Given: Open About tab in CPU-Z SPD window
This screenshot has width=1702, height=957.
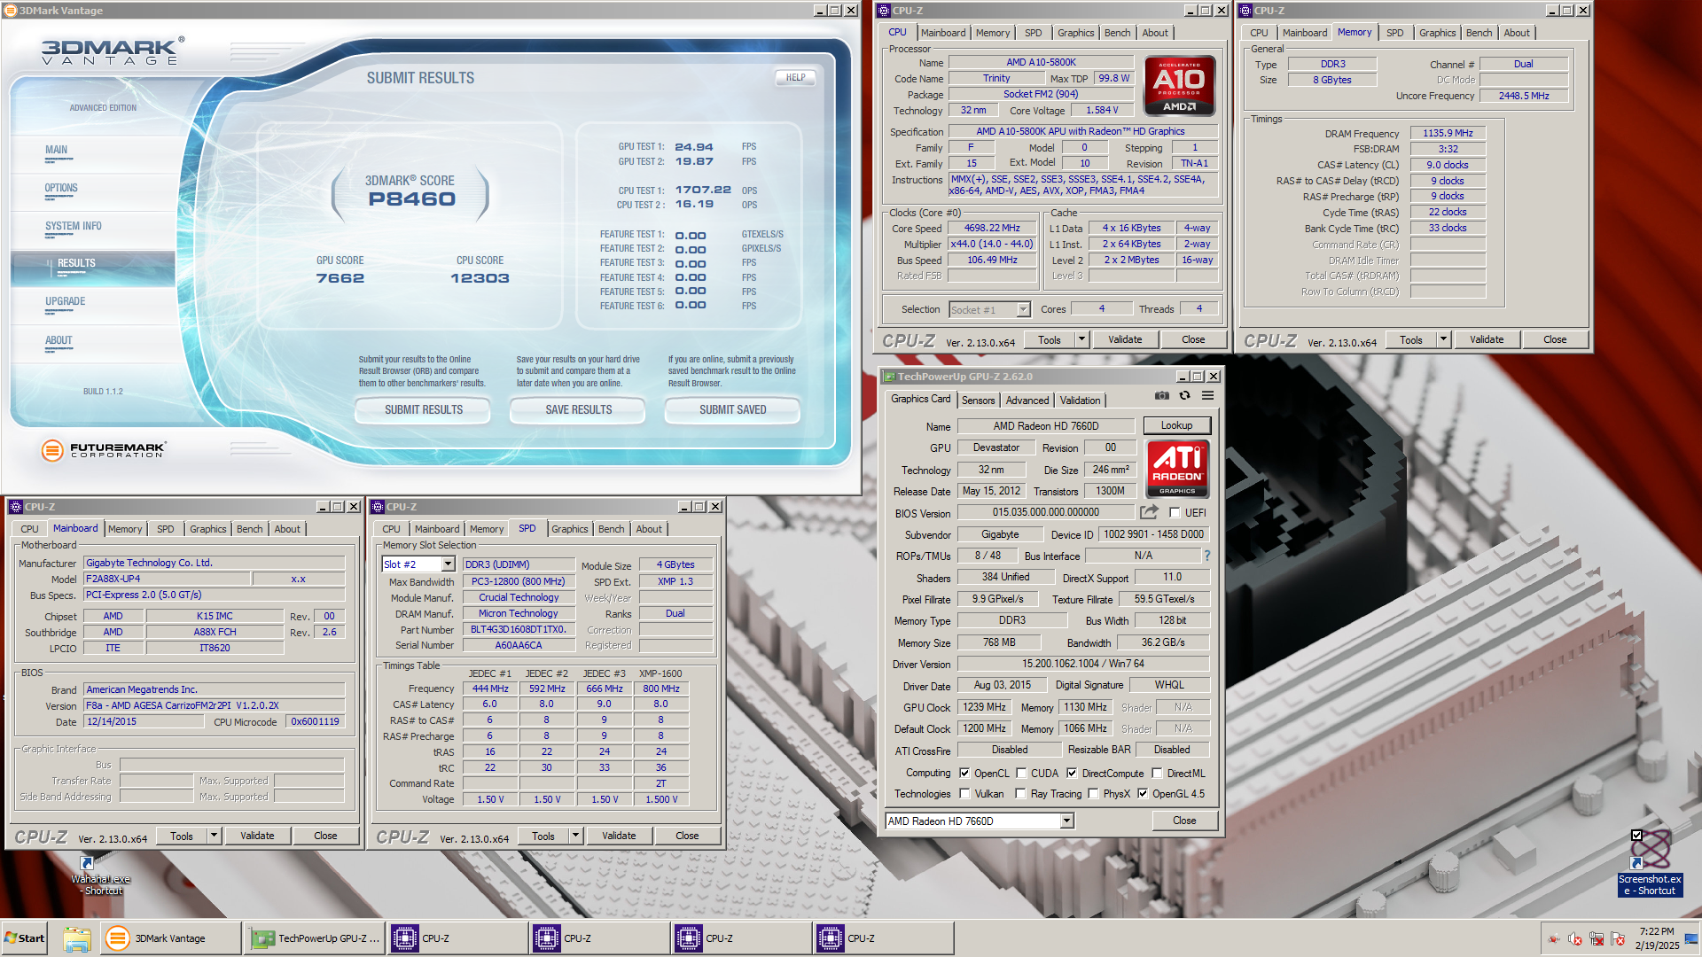Looking at the screenshot, I should pos(649,529).
